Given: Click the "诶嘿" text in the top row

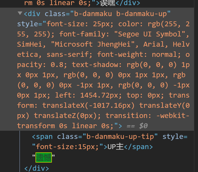Looking at the screenshot, I should click(x=108, y=3).
